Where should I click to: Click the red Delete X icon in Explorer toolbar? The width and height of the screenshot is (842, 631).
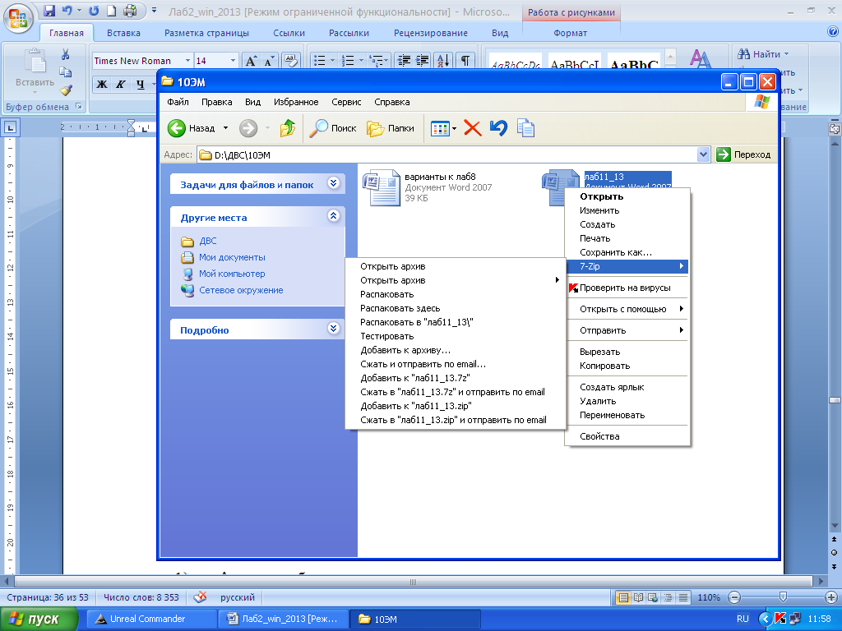coord(473,128)
